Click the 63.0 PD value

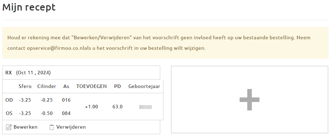(x=117, y=107)
